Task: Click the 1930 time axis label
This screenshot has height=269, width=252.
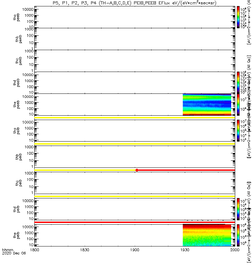Action: pyautogui.click(x=184, y=249)
